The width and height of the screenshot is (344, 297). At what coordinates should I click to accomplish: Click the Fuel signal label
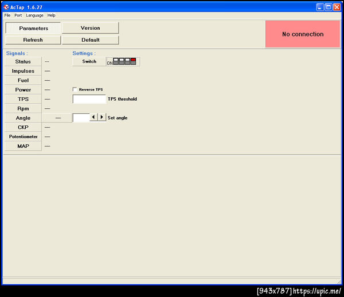pos(23,80)
